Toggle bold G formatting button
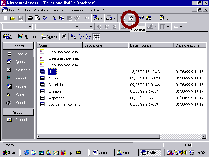 (99, 27)
